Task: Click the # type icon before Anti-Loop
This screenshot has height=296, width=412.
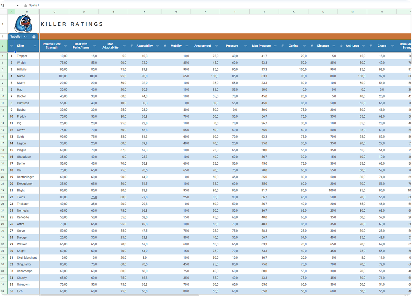Action: [x=341, y=46]
